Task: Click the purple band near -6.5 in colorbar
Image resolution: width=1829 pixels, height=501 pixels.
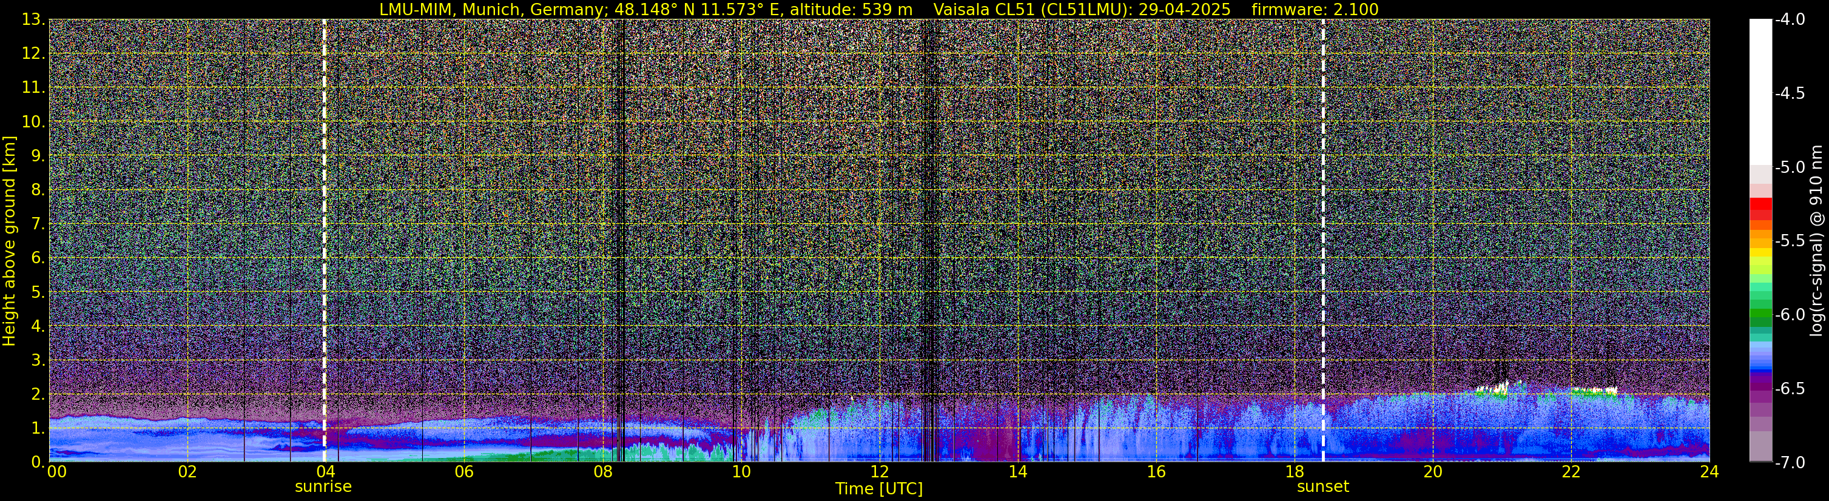Action: [x=1760, y=388]
